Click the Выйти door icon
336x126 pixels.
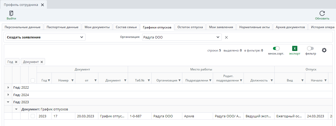pos(11,13)
